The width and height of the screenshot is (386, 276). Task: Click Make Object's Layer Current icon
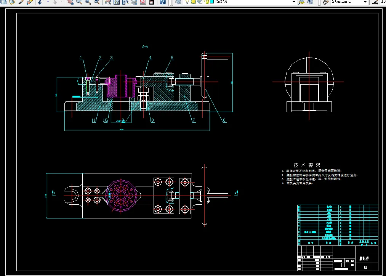(301, 2)
